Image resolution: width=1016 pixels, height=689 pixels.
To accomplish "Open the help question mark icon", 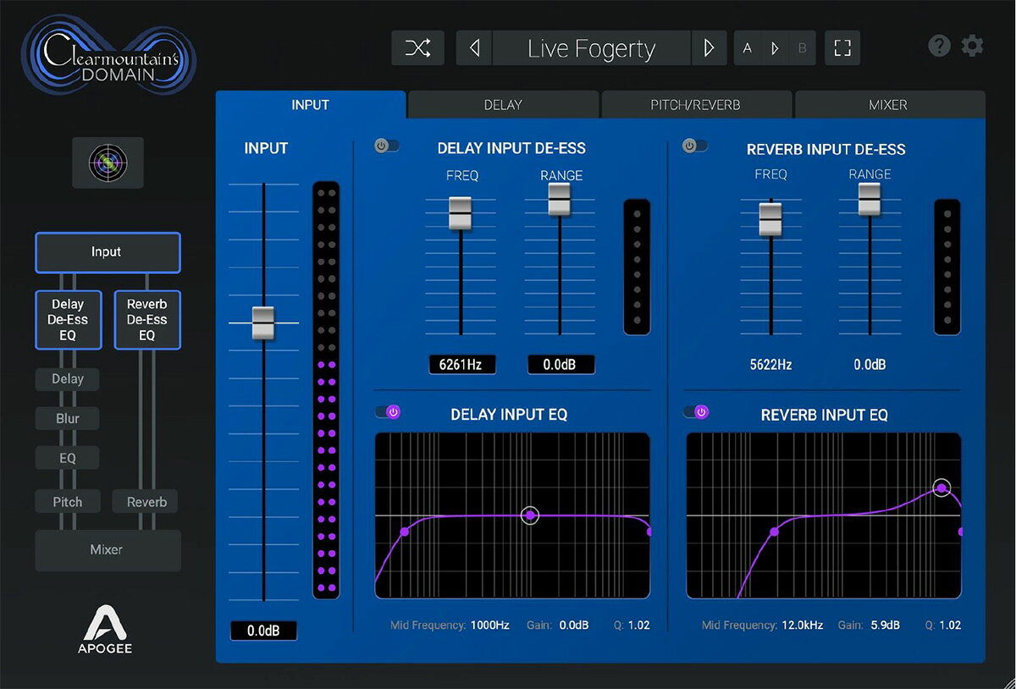I will 939,46.
